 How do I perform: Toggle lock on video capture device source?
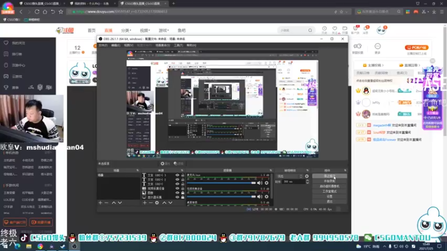click(183, 189)
